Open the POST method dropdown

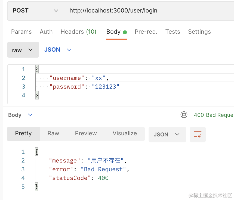tap(35, 11)
